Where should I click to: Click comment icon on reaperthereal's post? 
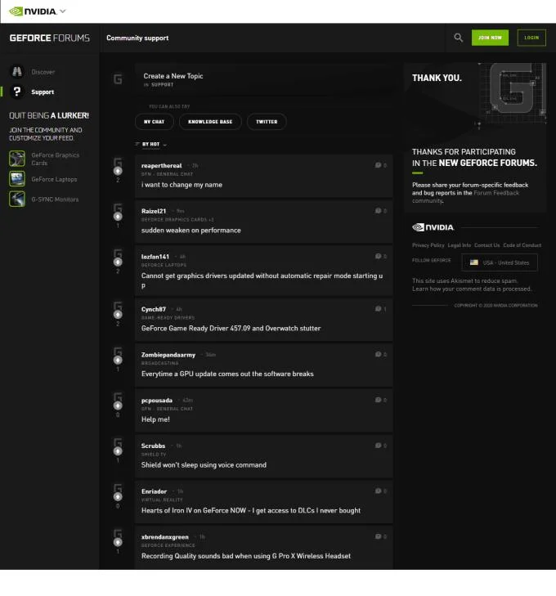(378, 165)
